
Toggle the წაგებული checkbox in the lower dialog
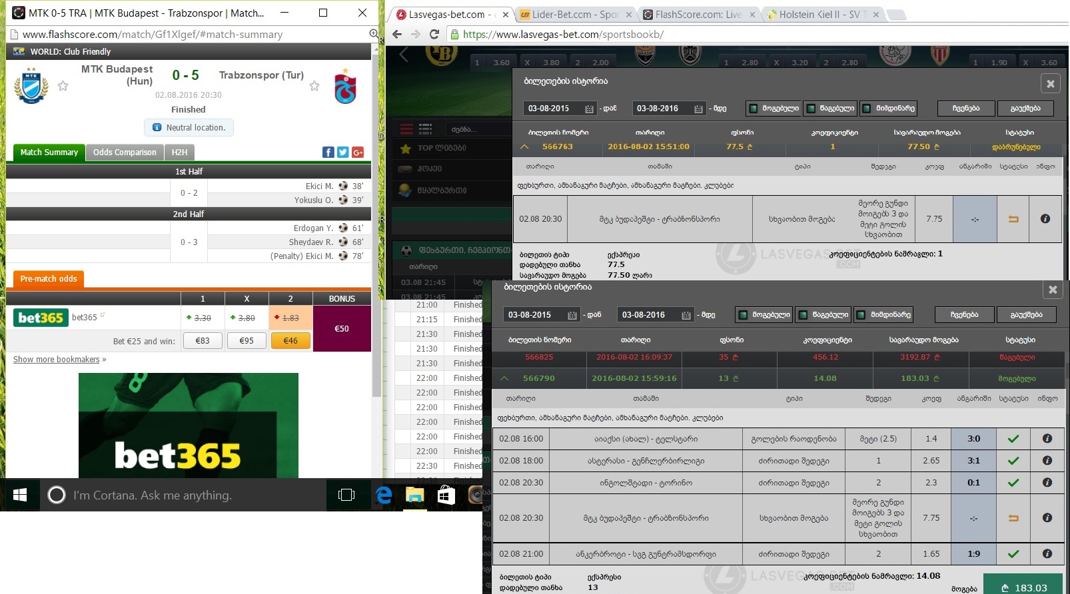pyautogui.click(x=803, y=315)
